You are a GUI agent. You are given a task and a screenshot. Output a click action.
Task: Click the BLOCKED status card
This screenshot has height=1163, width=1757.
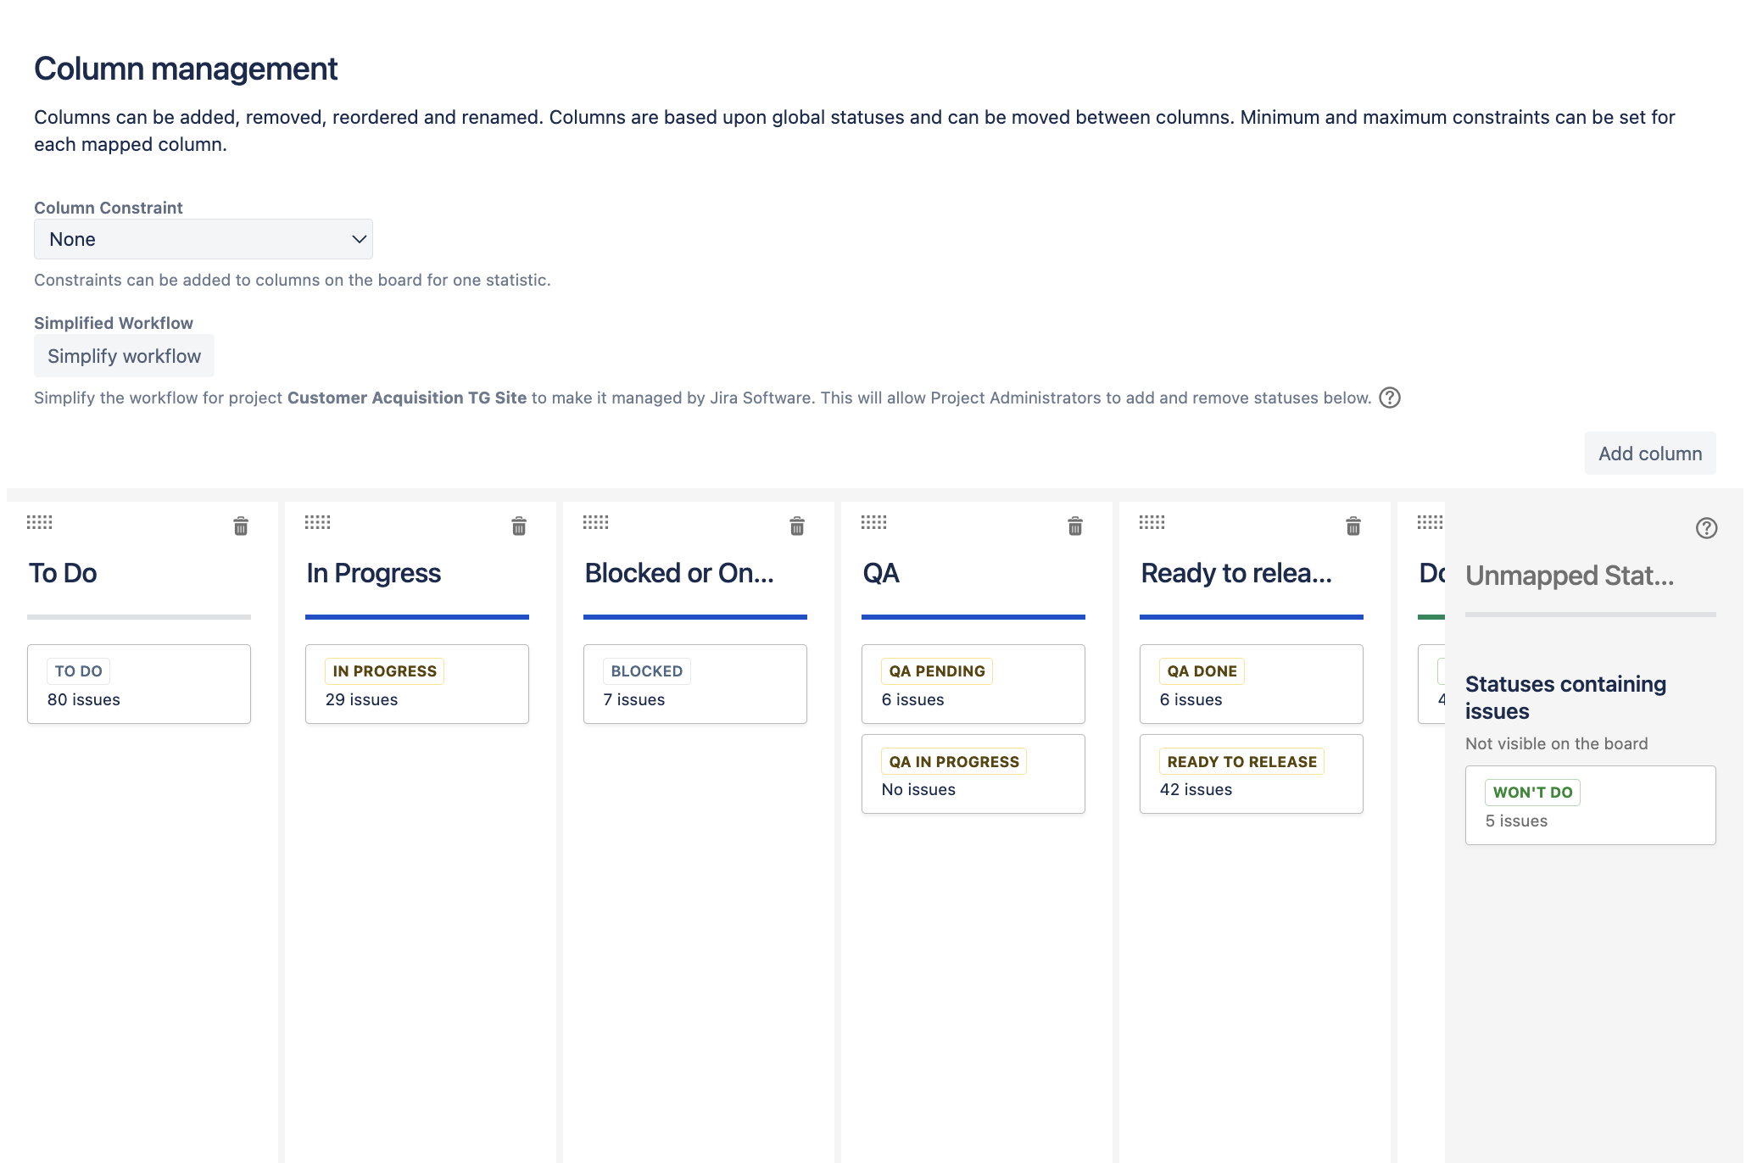pyautogui.click(x=694, y=684)
